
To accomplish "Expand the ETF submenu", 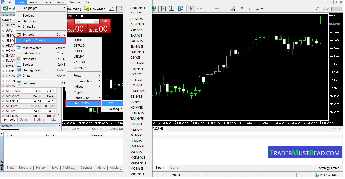I will [x=137, y=2].
